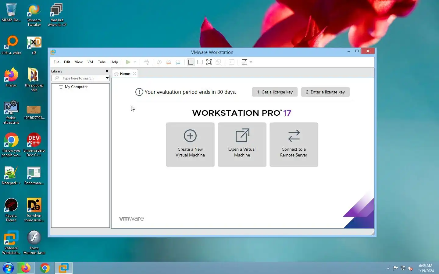439x274 pixels.
Task: Close the Home tab
Action: pyautogui.click(x=134, y=74)
